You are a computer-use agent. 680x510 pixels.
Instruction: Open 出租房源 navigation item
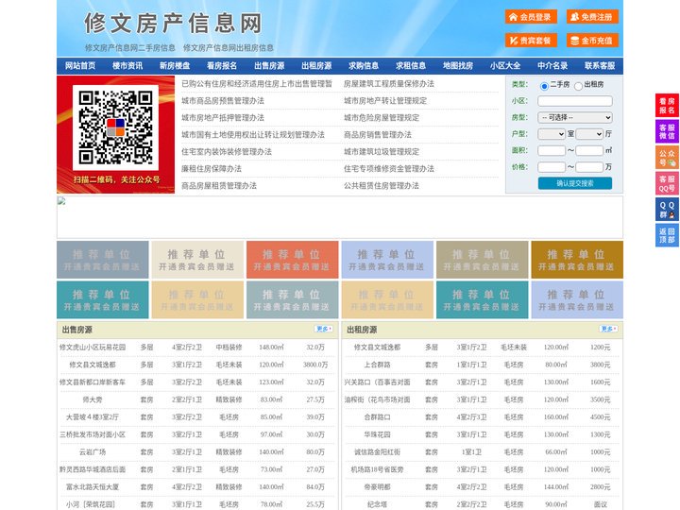316,66
